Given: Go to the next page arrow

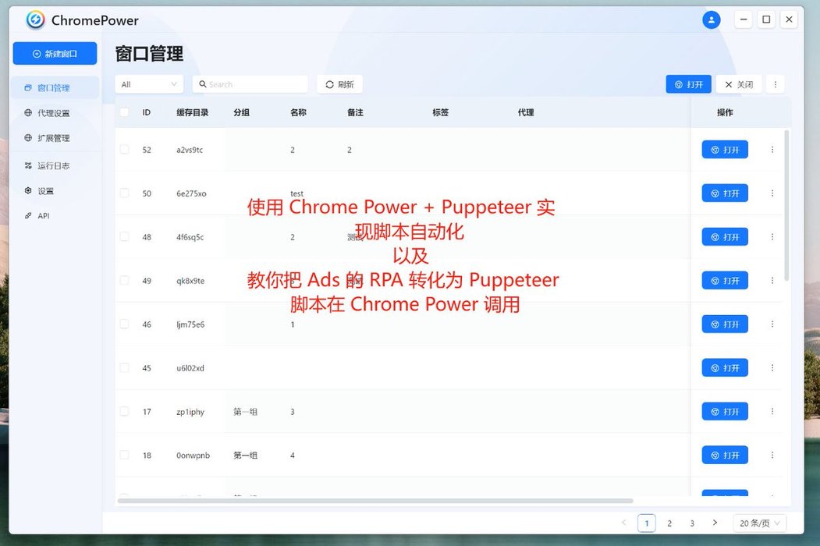Looking at the screenshot, I should click(x=715, y=523).
